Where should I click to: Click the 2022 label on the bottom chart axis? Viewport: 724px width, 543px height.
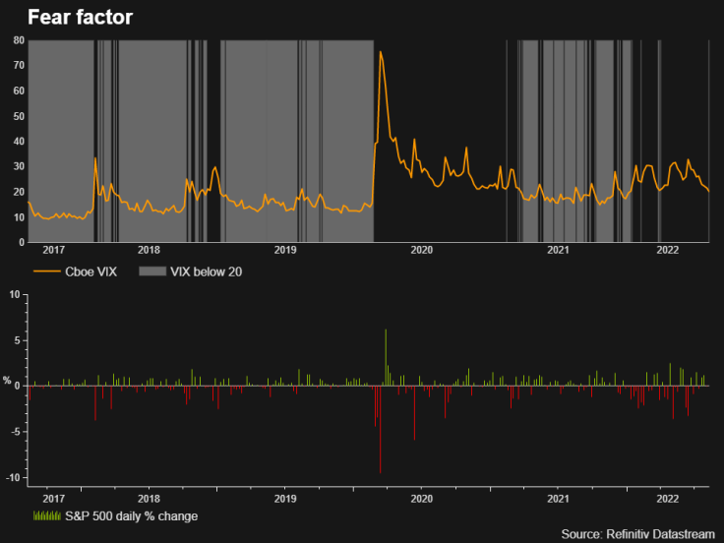pyautogui.click(x=668, y=499)
